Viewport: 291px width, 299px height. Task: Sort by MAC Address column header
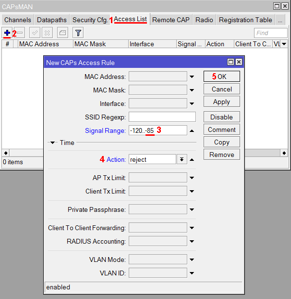click(x=45, y=44)
